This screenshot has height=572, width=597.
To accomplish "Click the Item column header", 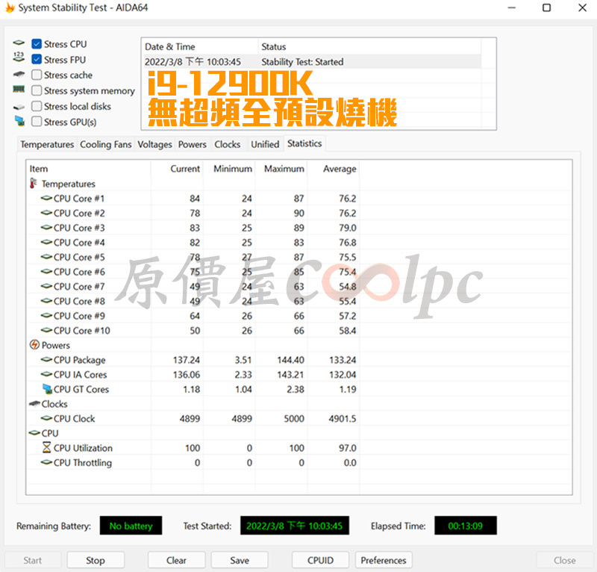I will pos(89,169).
